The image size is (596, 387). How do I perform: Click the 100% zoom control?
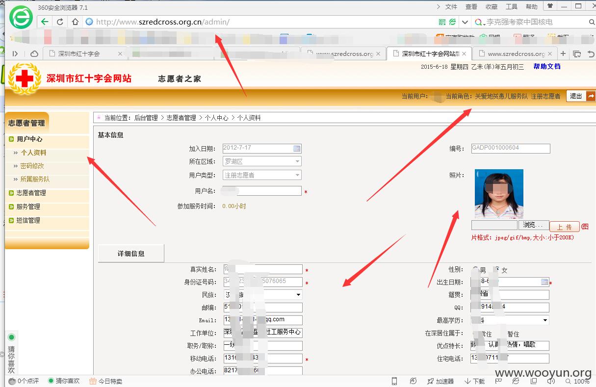pos(577,381)
